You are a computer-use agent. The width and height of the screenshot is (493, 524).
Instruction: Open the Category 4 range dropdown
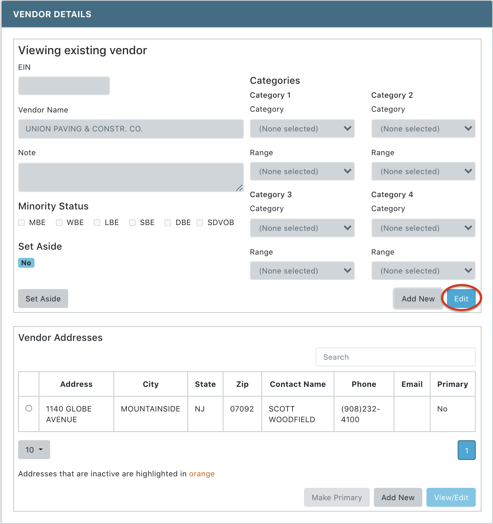click(423, 271)
